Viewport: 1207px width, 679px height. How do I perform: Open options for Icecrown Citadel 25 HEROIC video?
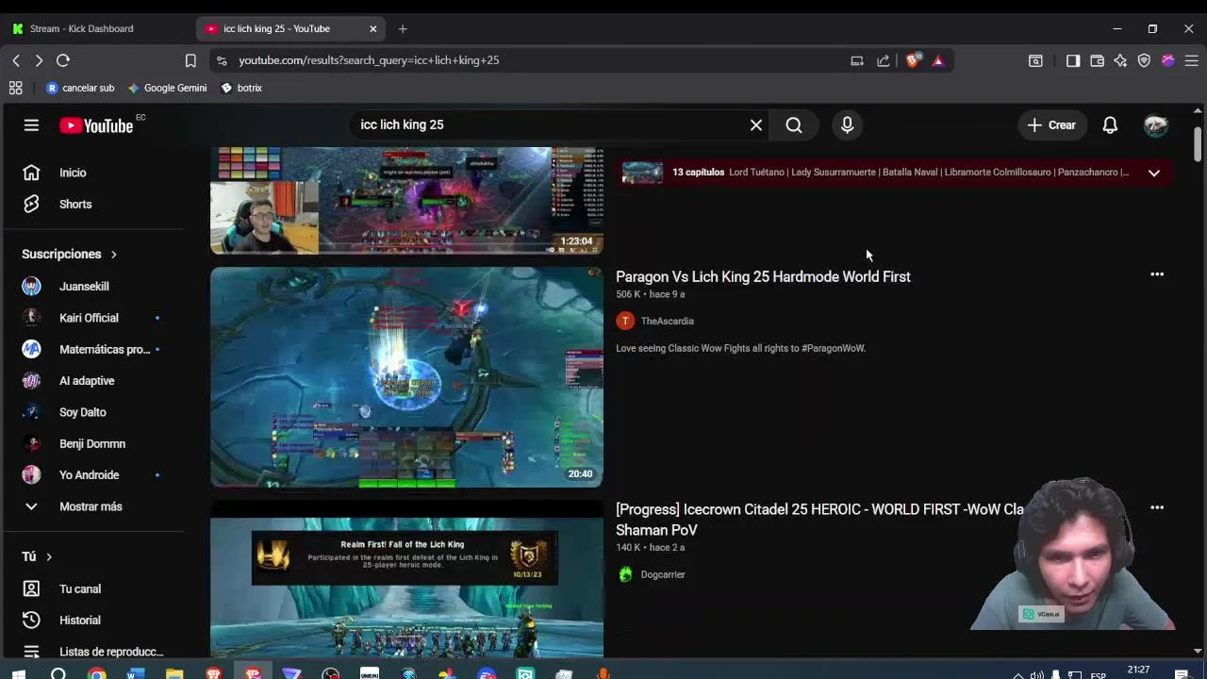point(1157,507)
